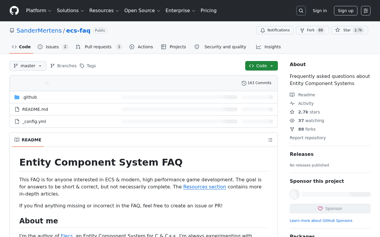
Task: Click the 88 forks count text
Action: point(307,129)
